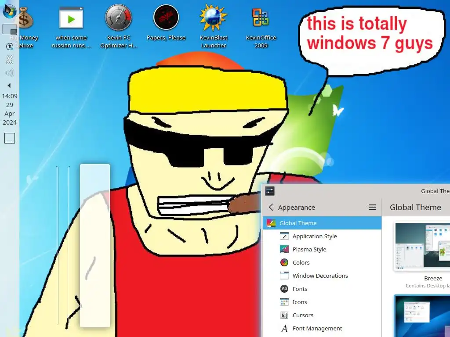Image resolution: width=450 pixels, height=337 pixels.
Task: Open the Plasma Style settings
Action: click(x=322, y=249)
